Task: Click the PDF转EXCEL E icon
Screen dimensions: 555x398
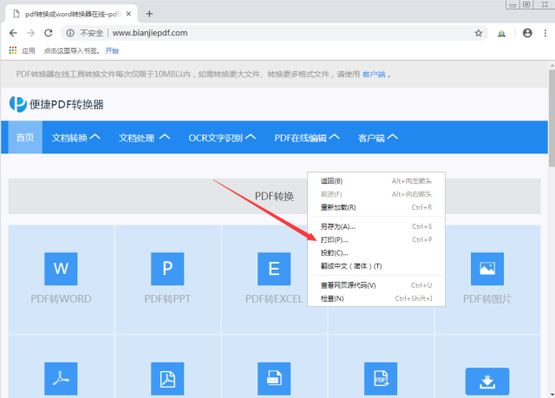Action: (x=274, y=269)
